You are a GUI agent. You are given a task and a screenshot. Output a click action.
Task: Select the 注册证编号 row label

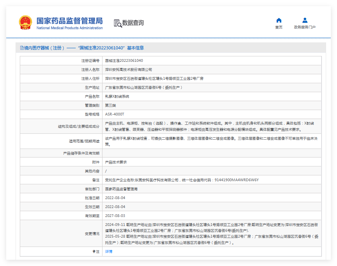pyautogui.click(x=90, y=61)
